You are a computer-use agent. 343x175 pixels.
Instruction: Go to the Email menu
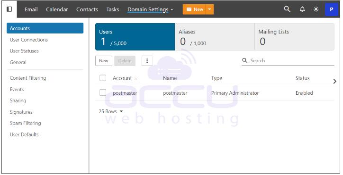coord(31,9)
